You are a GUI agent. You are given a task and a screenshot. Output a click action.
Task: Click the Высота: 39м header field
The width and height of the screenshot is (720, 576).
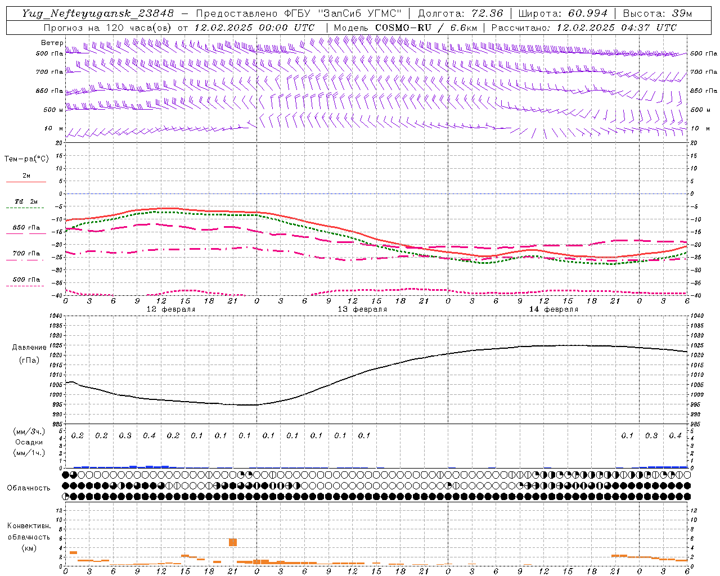pos(658,13)
